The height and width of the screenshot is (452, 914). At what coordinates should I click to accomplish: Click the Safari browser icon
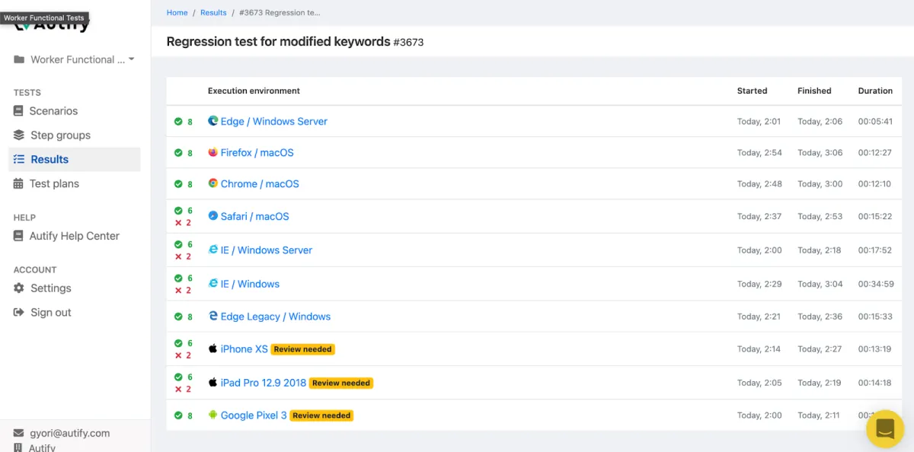click(x=213, y=216)
